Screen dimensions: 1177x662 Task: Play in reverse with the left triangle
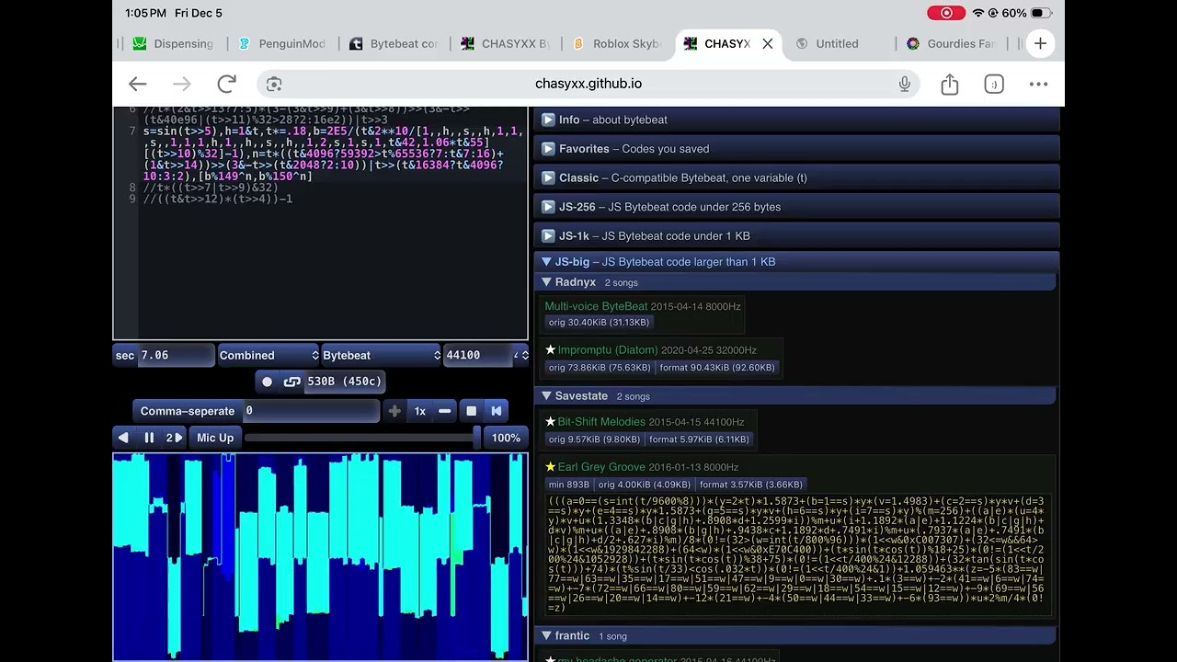(x=124, y=438)
